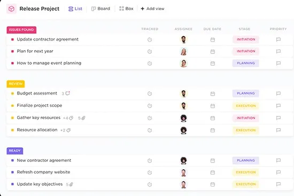
Task: Open Initiation stage dropdown for Gather key resources
Action: point(246,118)
